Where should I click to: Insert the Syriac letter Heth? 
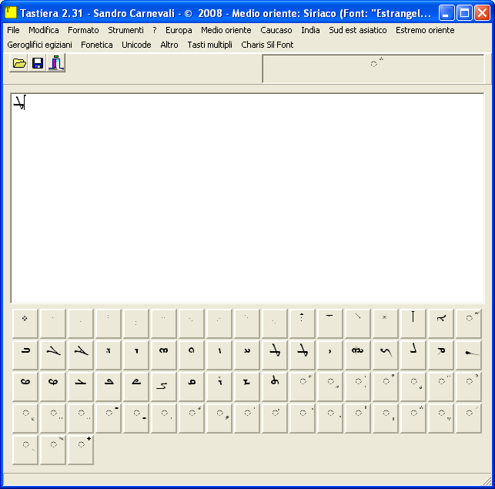(247, 355)
